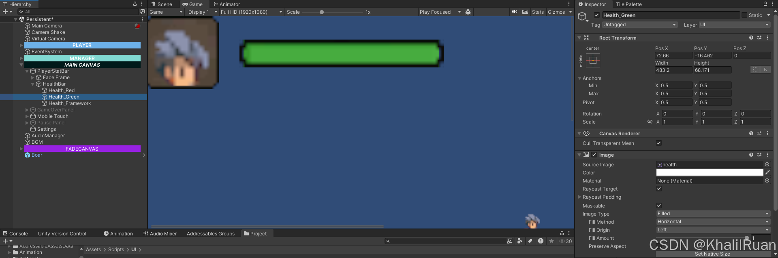Click the Image Color white swatch
The height and width of the screenshot is (258, 778).
[x=710, y=172]
